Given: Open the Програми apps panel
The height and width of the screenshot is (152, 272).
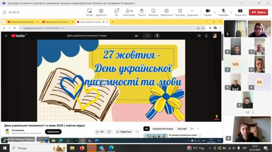Looking at the screenshot, I should (x=180, y=12).
